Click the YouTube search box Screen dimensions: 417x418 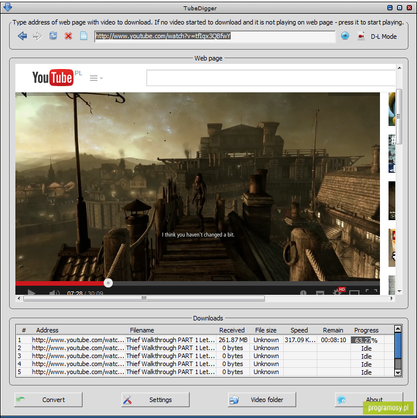tap(271, 78)
